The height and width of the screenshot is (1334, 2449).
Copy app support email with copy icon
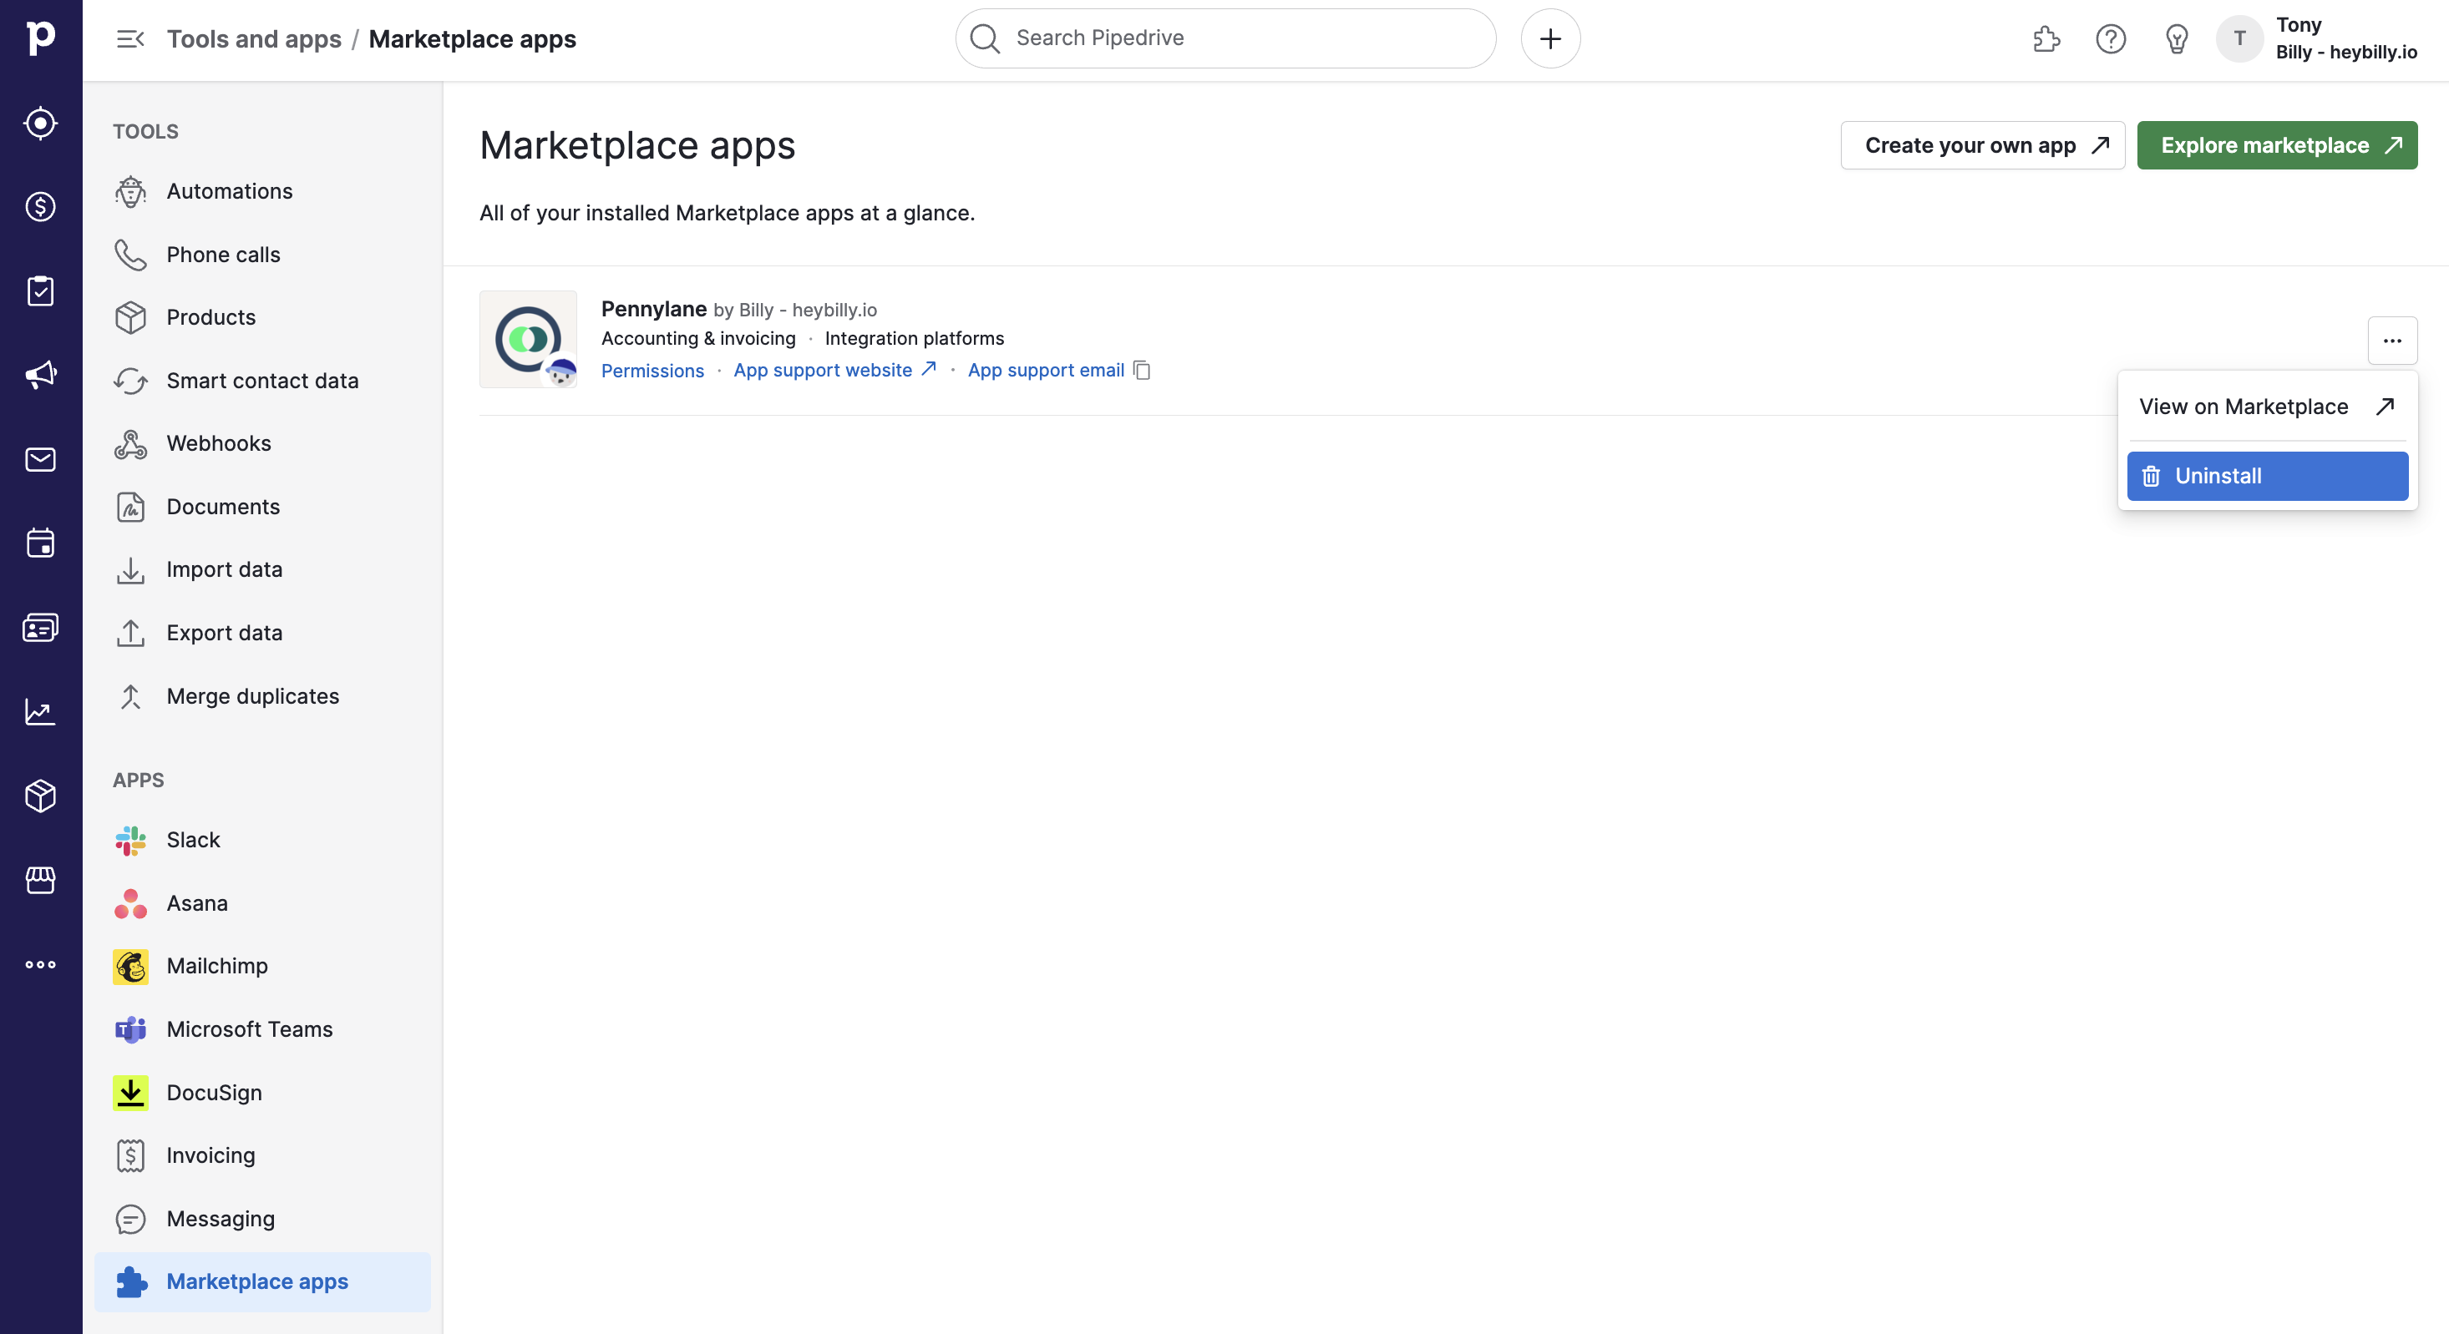(x=1143, y=371)
